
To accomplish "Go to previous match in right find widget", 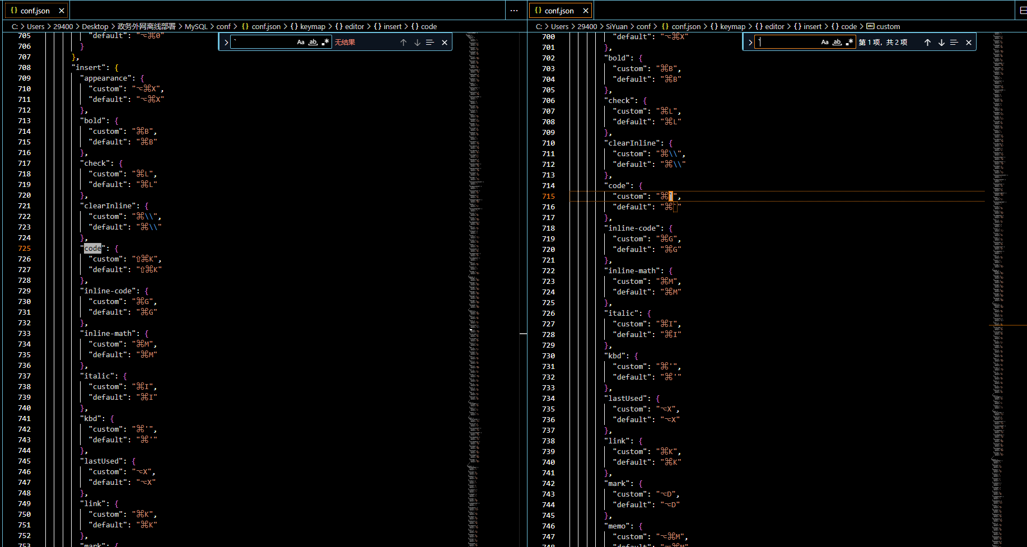I will tap(927, 43).
